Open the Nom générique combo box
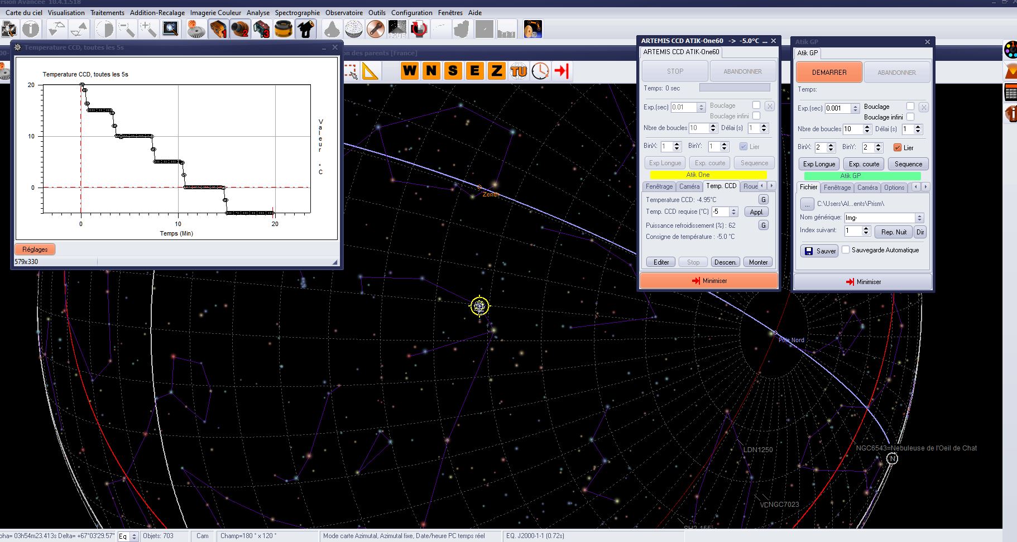 click(x=919, y=218)
